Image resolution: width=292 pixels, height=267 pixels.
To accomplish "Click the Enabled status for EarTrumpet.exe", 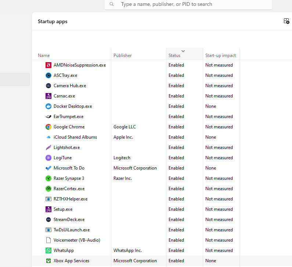I will (x=176, y=117).
